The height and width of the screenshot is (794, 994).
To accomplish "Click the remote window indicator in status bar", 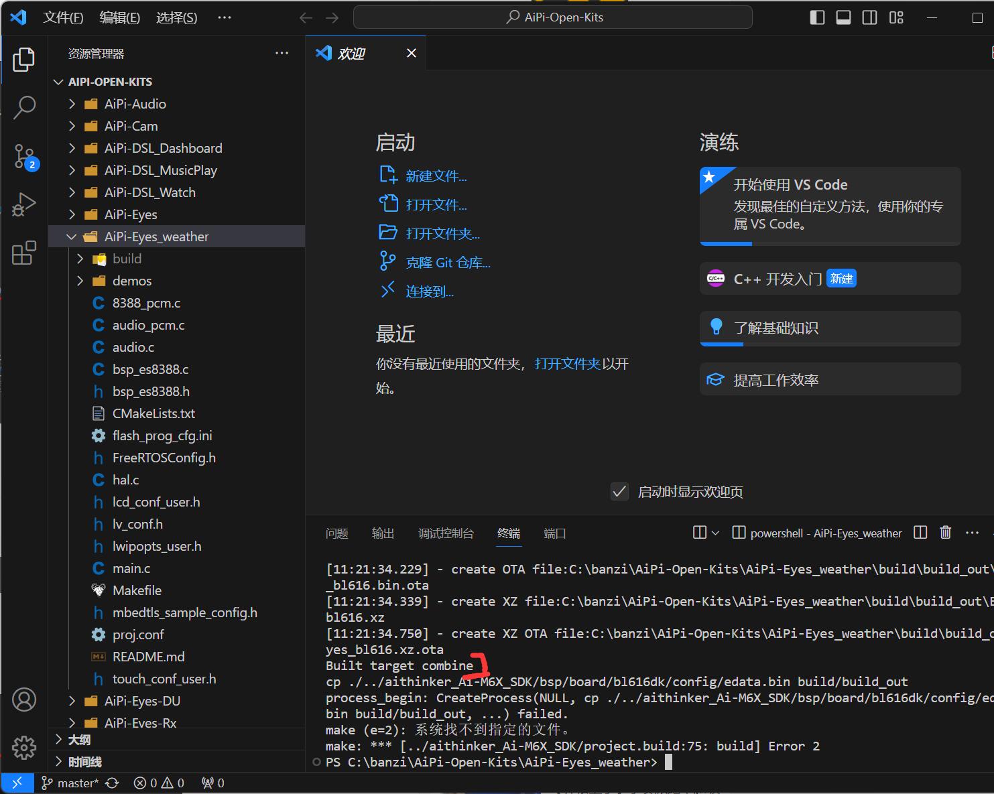I will tap(17, 783).
